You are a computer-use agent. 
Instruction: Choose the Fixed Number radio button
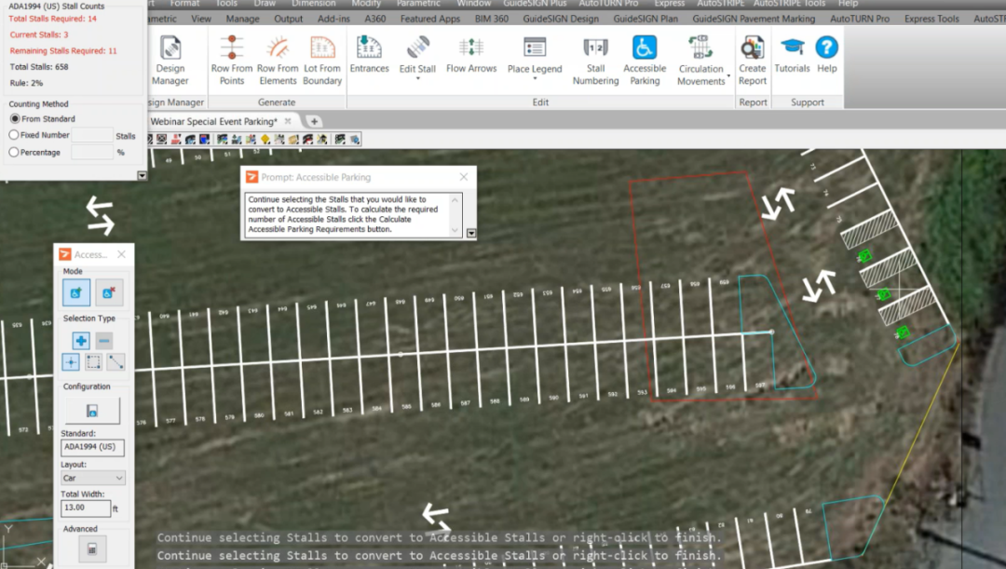[x=15, y=135]
